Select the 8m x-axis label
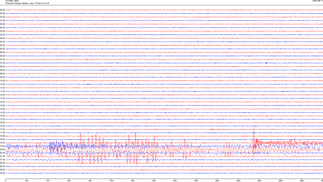The width and height of the screenshot is (323, 182). pyautogui.click(x=90, y=181)
